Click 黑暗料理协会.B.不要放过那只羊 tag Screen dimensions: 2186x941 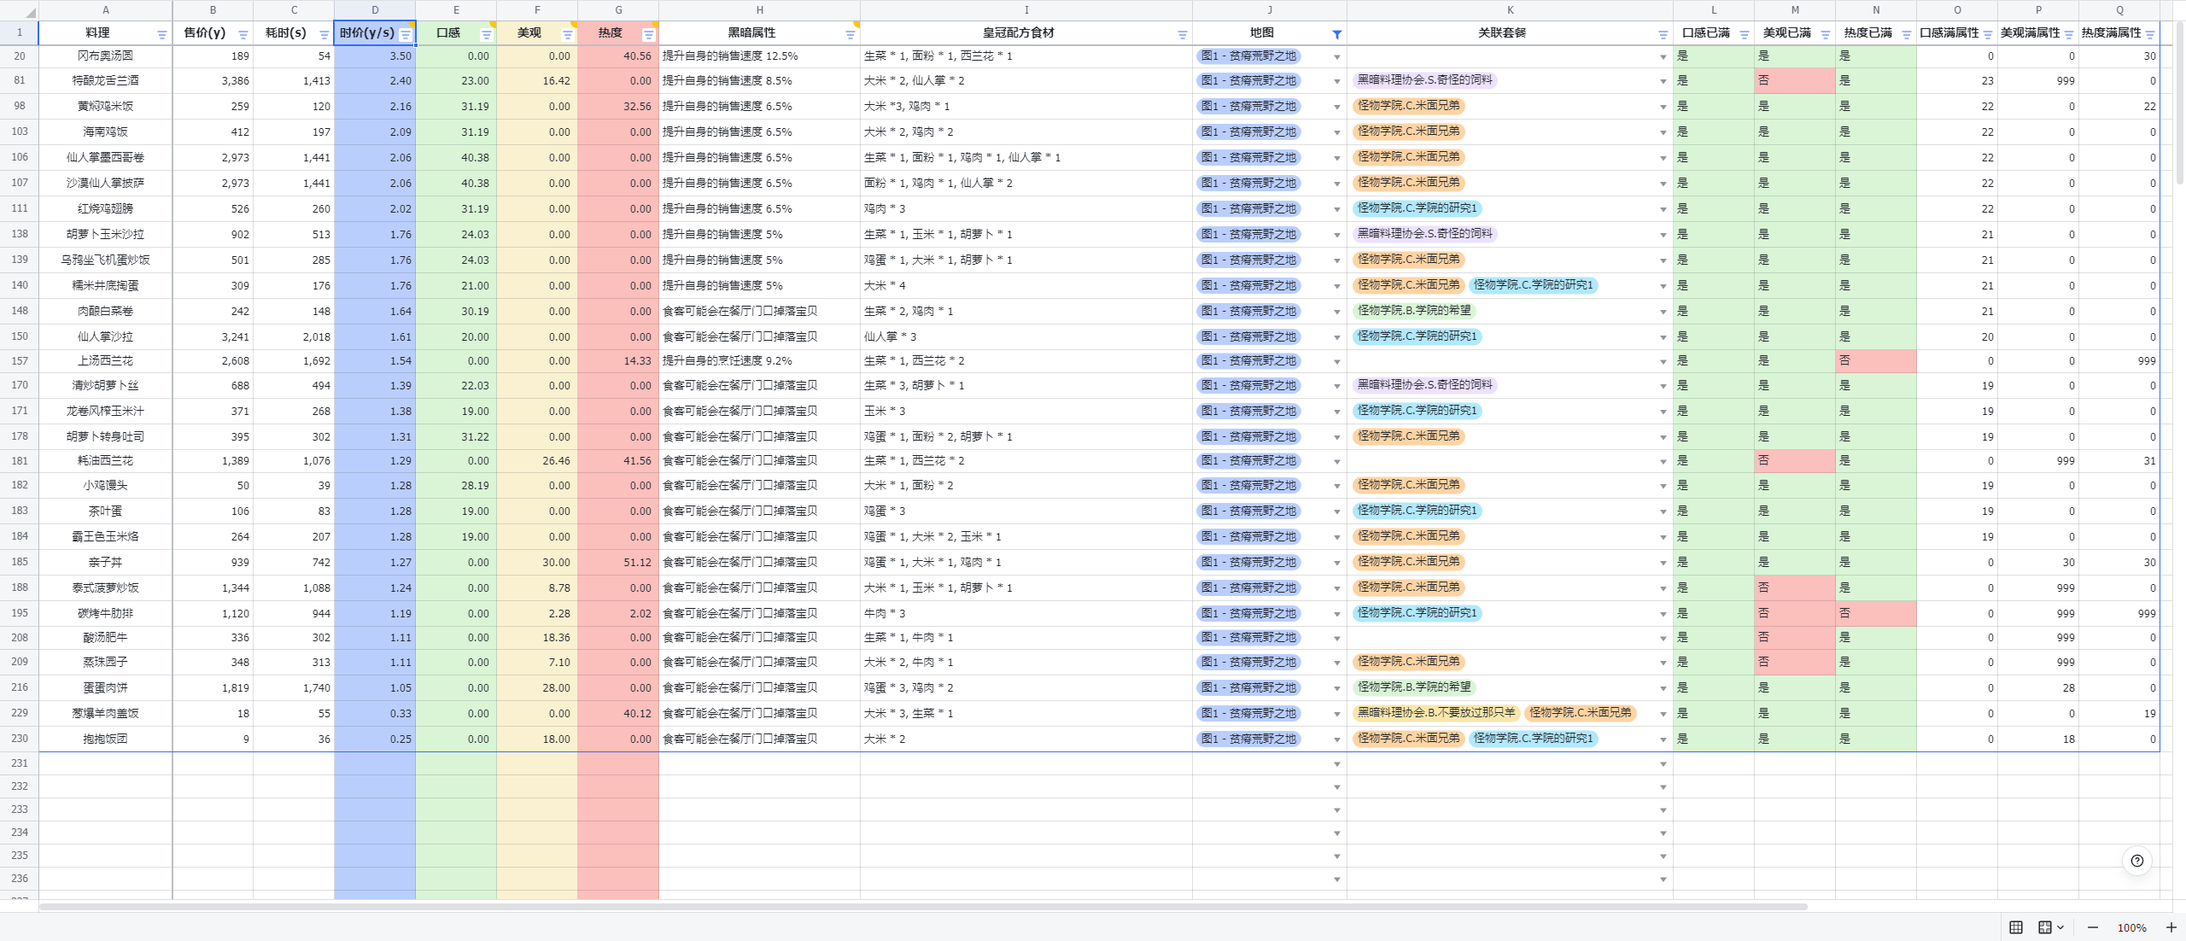[1436, 713]
